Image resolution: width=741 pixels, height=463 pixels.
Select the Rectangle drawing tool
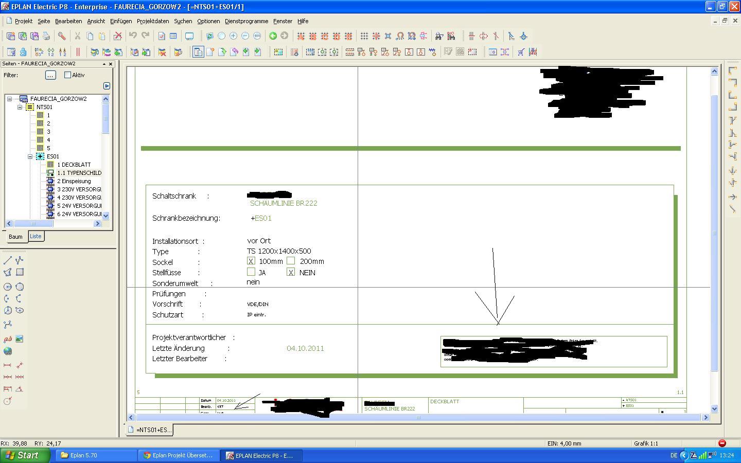coord(20,272)
